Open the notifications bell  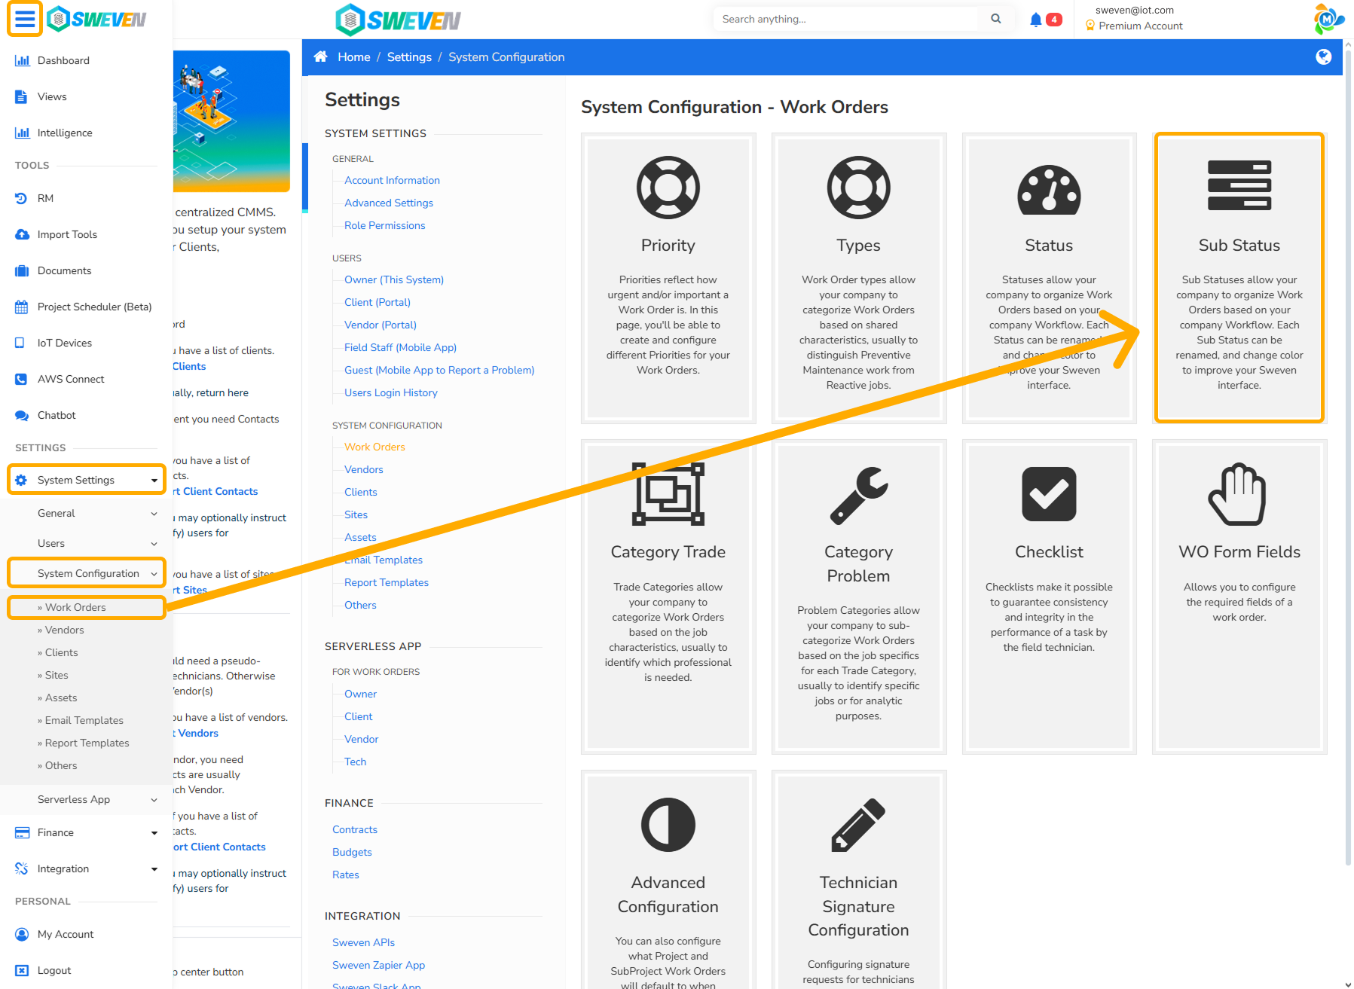tap(1036, 20)
